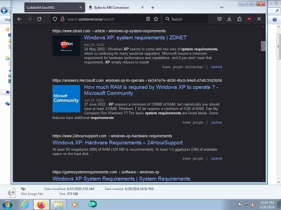This screenshot has height=210, width=281.
Task: Click the ZDNet result thumbnail
Action: [66, 46]
